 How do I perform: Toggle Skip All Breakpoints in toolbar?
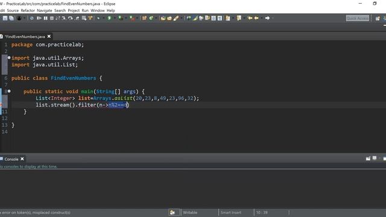point(32,18)
